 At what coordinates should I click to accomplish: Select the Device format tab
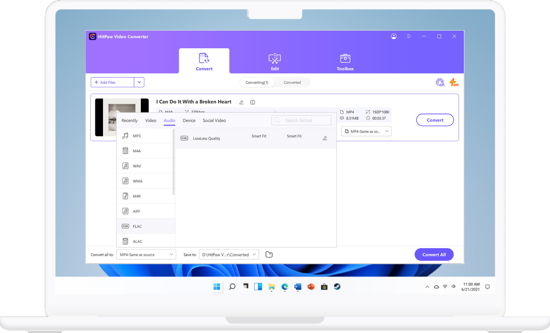[x=189, y=121]
